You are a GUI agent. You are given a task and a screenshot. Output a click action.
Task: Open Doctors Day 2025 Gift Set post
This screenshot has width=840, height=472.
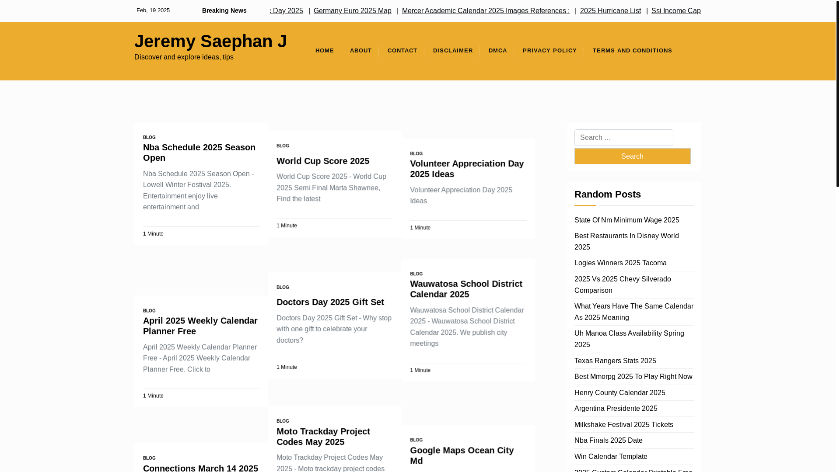point(330,302)
